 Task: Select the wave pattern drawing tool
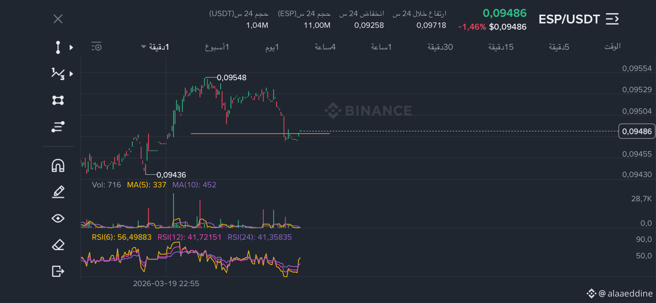[x=58, y=74]
